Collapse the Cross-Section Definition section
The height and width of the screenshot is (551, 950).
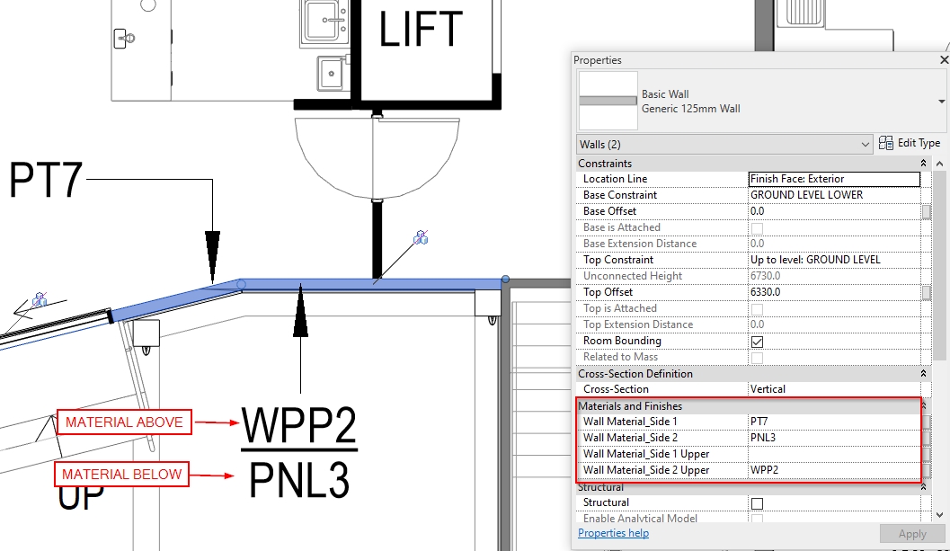[x=923, y=373]
